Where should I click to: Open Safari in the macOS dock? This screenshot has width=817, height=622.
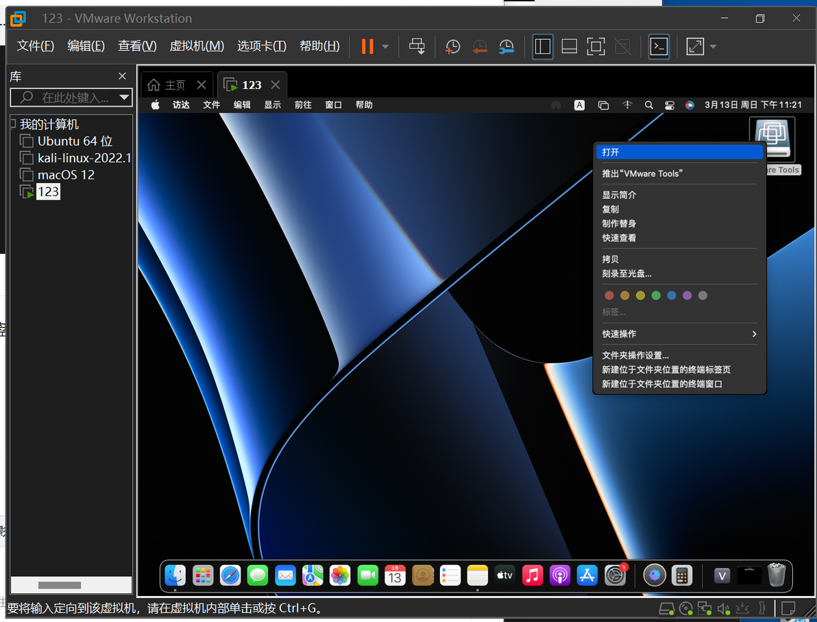230,575
